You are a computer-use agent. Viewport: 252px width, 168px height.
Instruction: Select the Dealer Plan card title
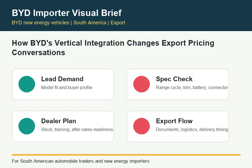pos(59,121)
